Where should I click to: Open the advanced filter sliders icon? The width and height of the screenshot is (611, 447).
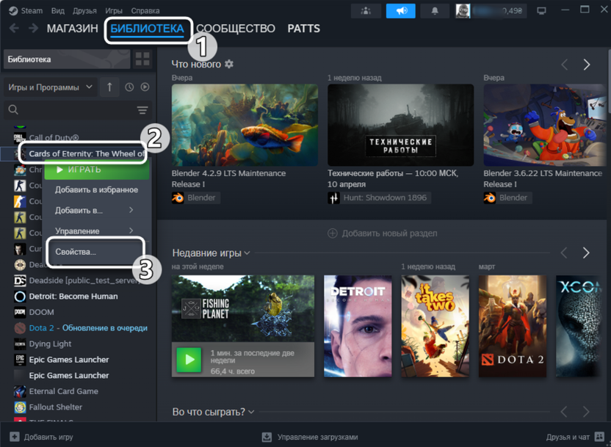(142, 110)
